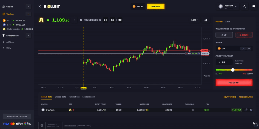The height and width of the screenshot is (129, 259).
Task: Click the PURCHASE CRYPTO button
Action: click(17, 117)
